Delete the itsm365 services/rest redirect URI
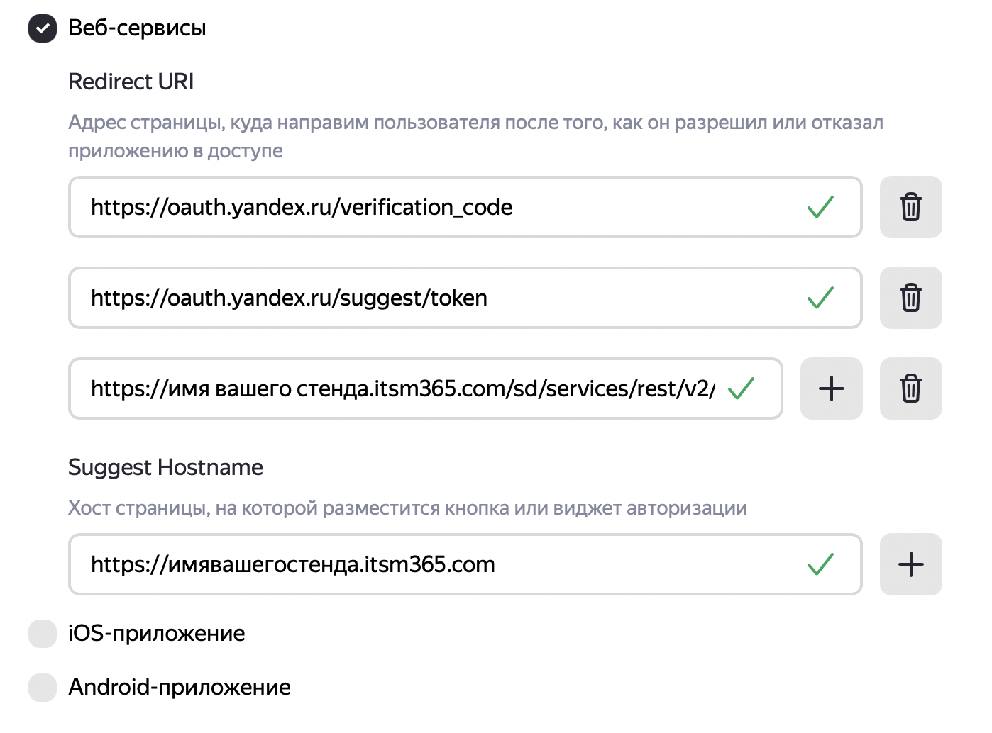Screen dimensions: 992x733 click(x=910, y=388)
